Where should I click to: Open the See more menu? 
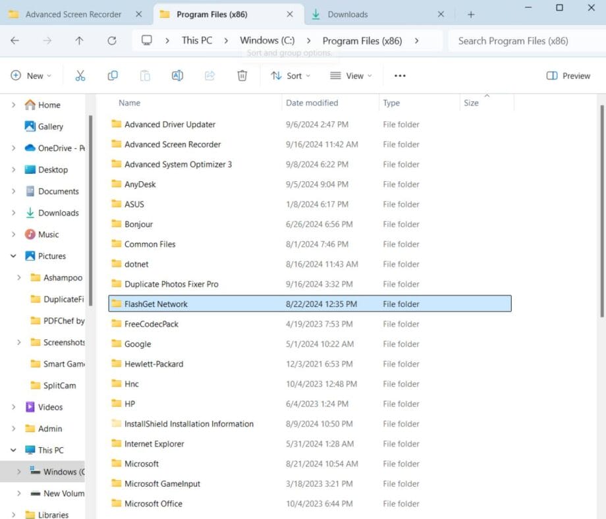click(x=399, y=75)
